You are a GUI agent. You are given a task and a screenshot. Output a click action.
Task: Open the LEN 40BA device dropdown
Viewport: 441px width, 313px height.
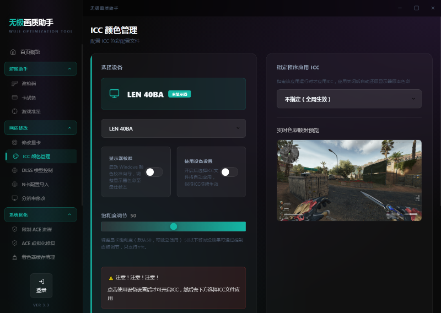(173, 128)
